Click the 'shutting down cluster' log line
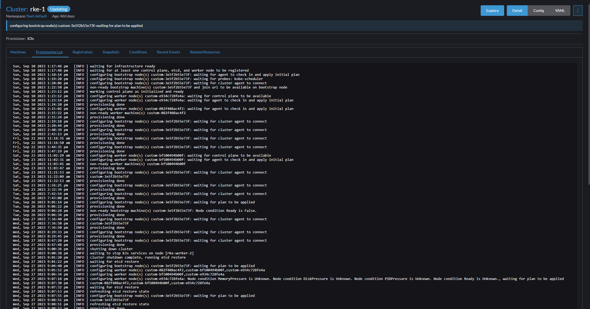The width and height of the screenshot is (590, 309). click(111, 249)
